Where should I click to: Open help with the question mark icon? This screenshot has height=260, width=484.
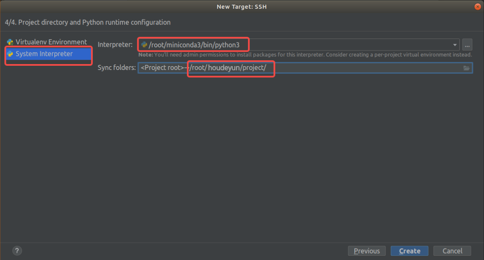click(x=17, y=251)
